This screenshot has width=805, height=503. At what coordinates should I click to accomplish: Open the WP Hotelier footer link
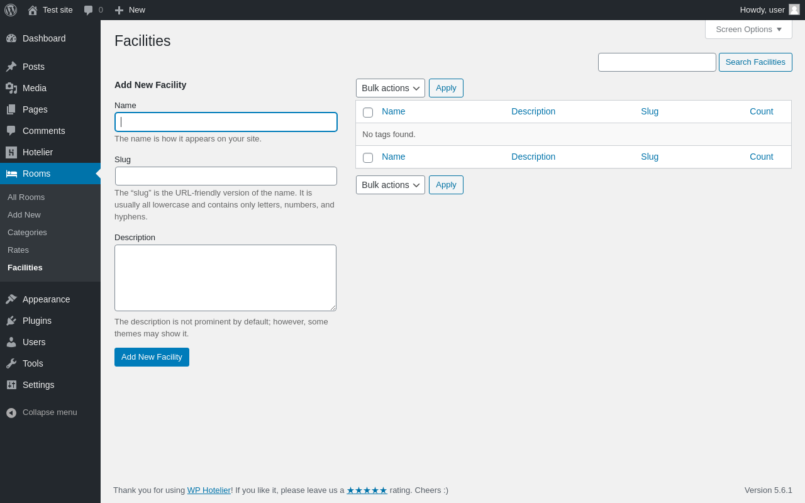click(x=209, y=490)
